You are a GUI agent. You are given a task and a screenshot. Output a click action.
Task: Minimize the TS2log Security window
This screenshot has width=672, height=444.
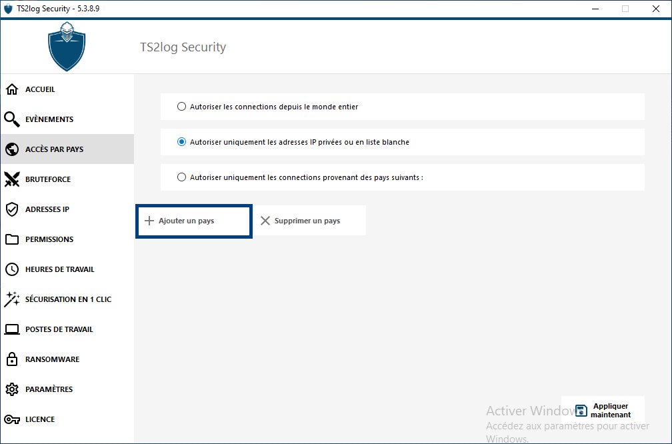click(x=595, y=9)
